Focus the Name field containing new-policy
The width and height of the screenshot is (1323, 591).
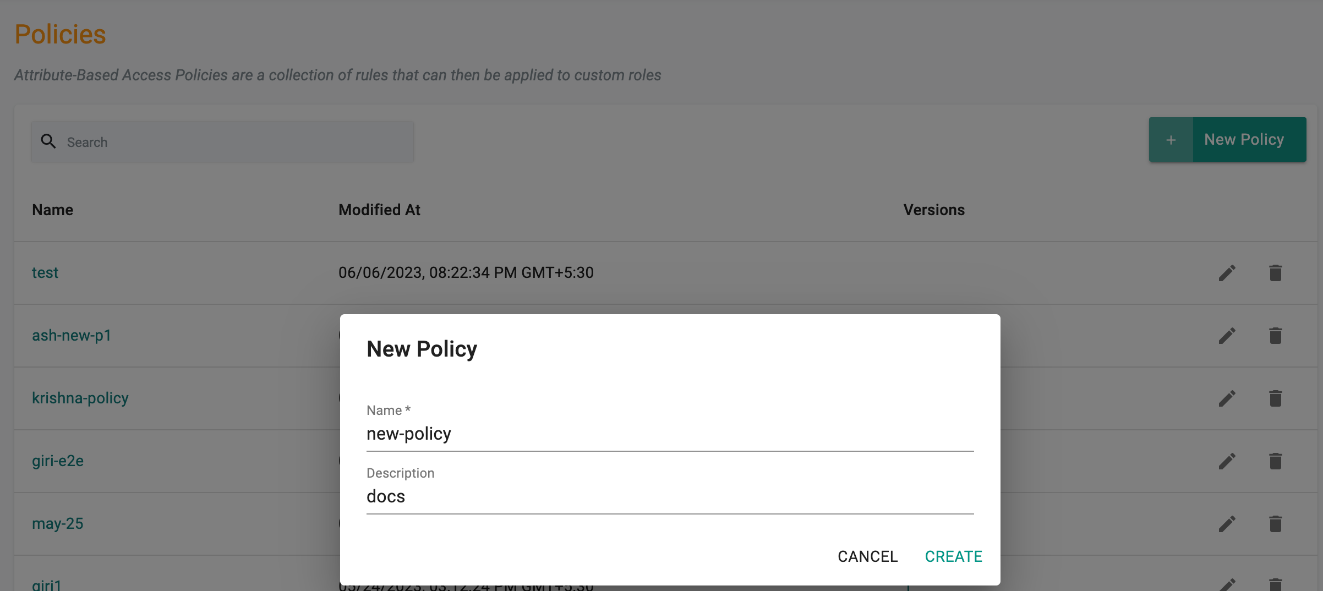click(670, 434)
